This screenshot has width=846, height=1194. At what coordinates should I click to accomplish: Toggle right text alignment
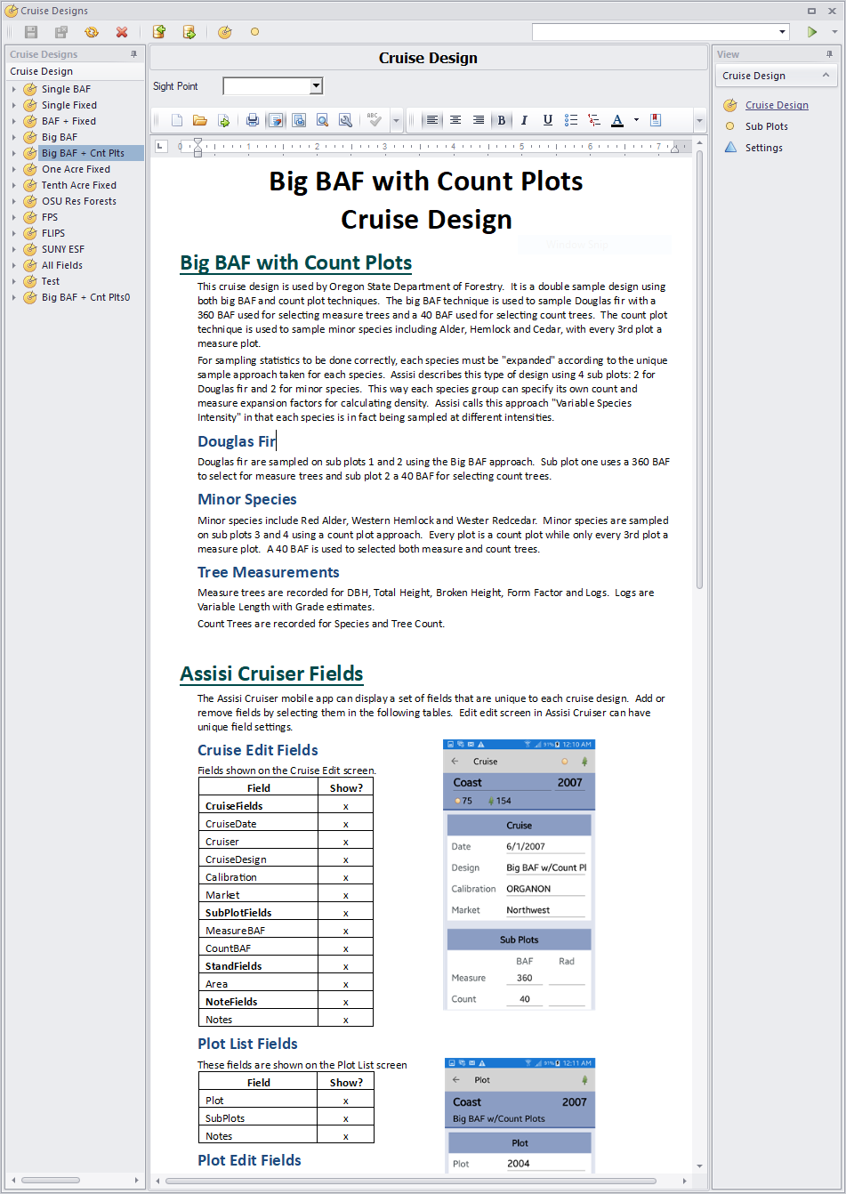[479, 120]
